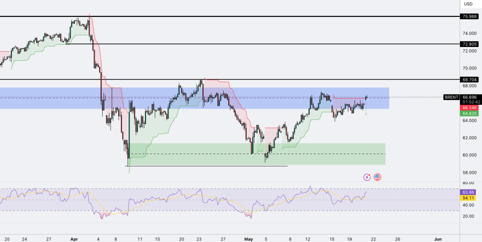This screenshot has height=242, width=482.
Task: Click the yellow RSI average value 54.11
Action: pyautogui.click(x=469, y=198)
